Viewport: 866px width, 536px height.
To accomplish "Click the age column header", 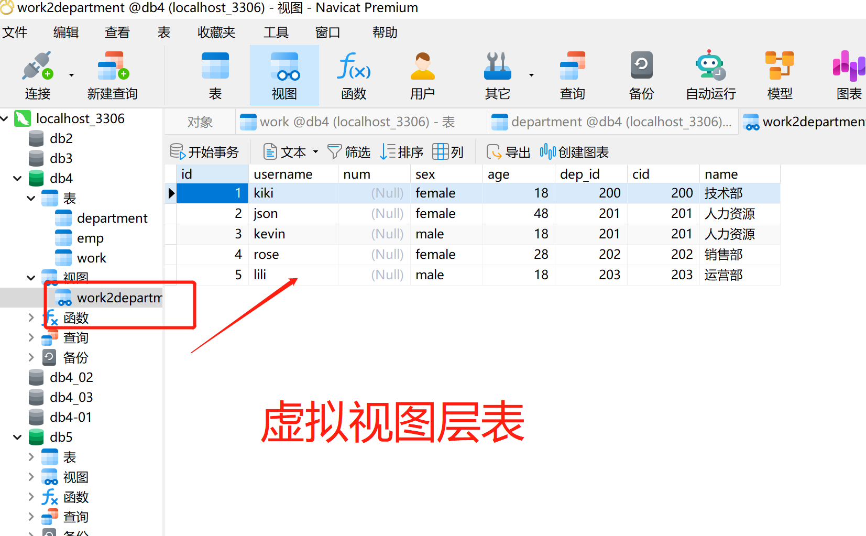I will pos(519,174).
